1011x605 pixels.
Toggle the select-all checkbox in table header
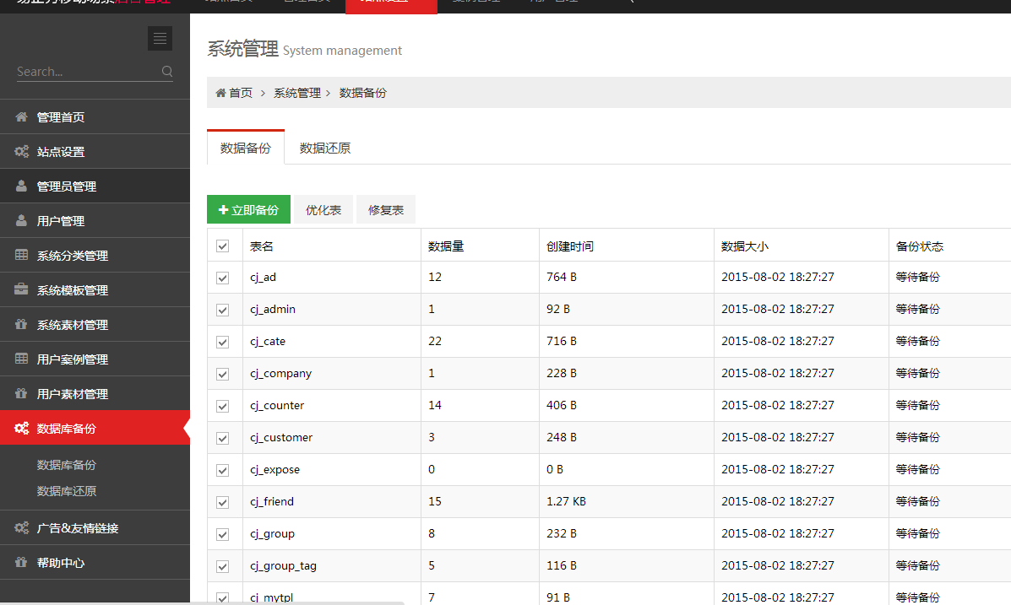(223, 246)
